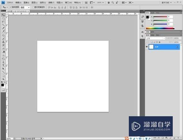Open the 选择(S) menu
This screenshot has width=183, height=140.
[43, 3]
